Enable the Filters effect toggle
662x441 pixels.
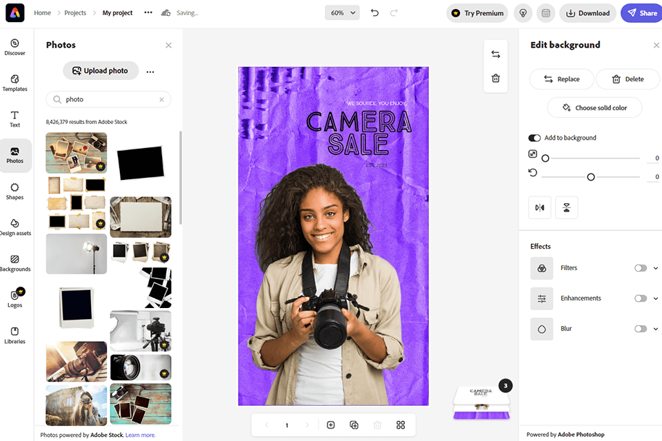[x=641, y=268]
